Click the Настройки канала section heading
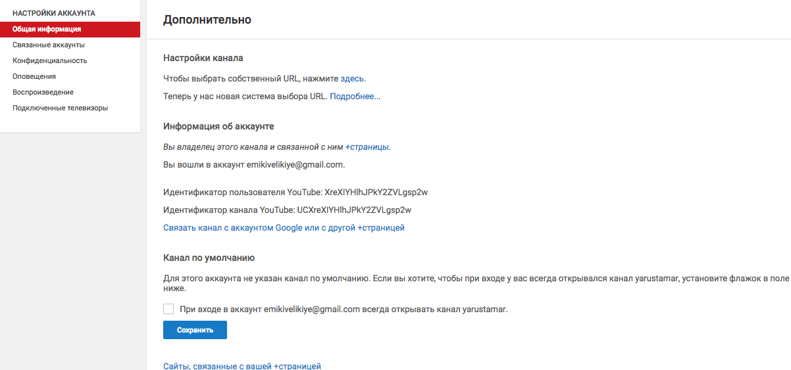Screen dimensions: 791x370 (203, 58)
